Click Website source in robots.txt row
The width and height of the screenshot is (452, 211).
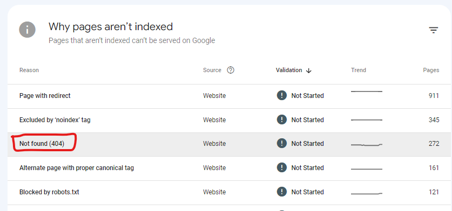214,192
